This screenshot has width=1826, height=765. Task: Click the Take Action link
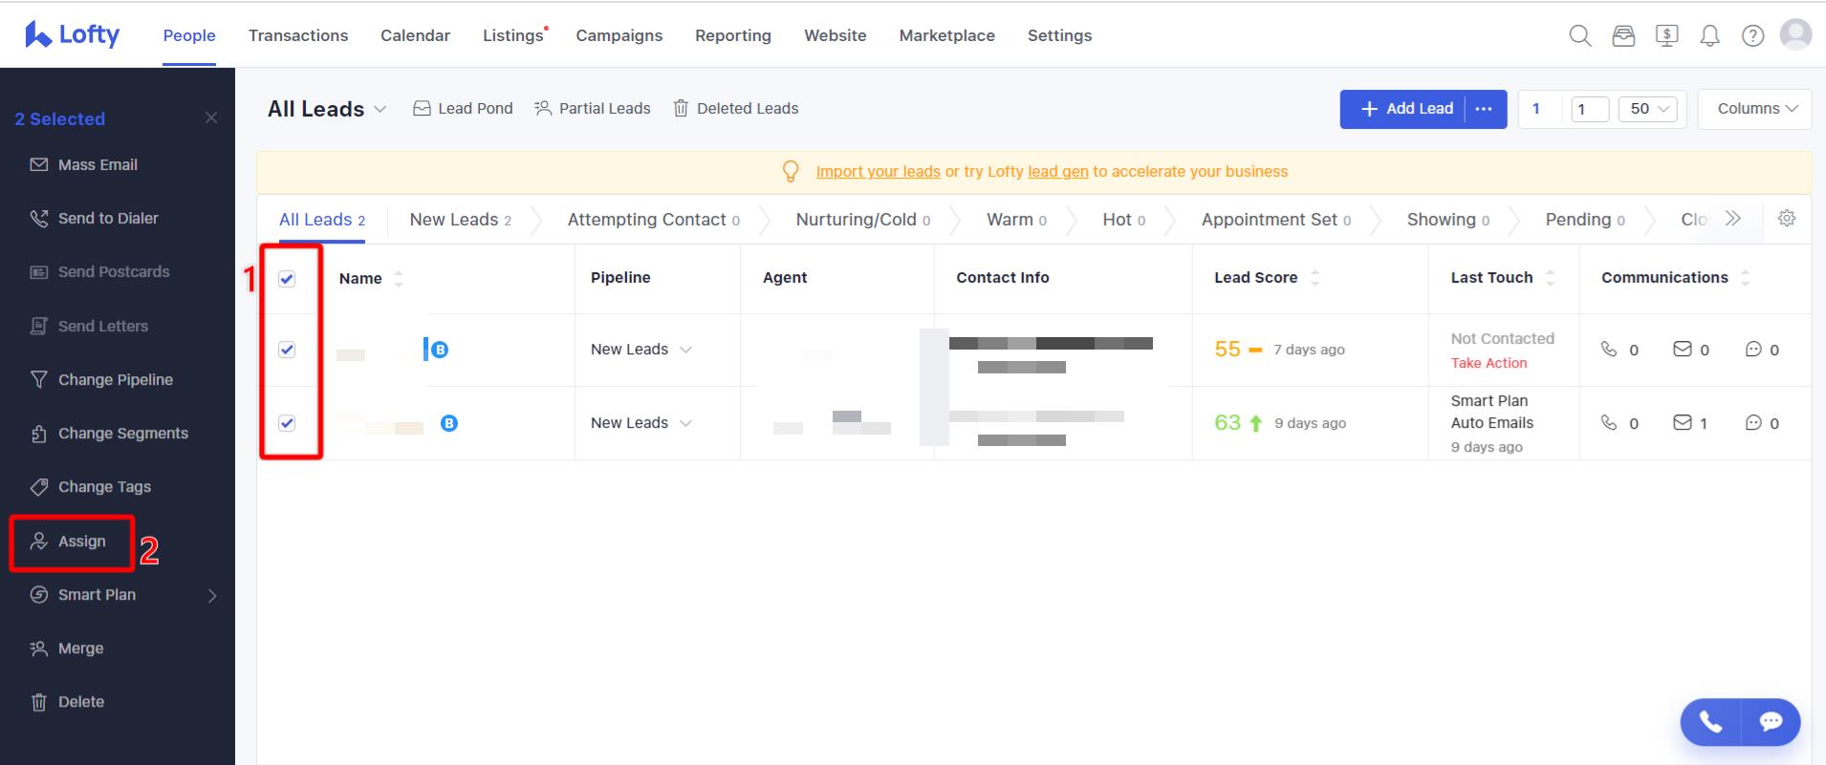pyautogui.click(x=1489, y=363)
